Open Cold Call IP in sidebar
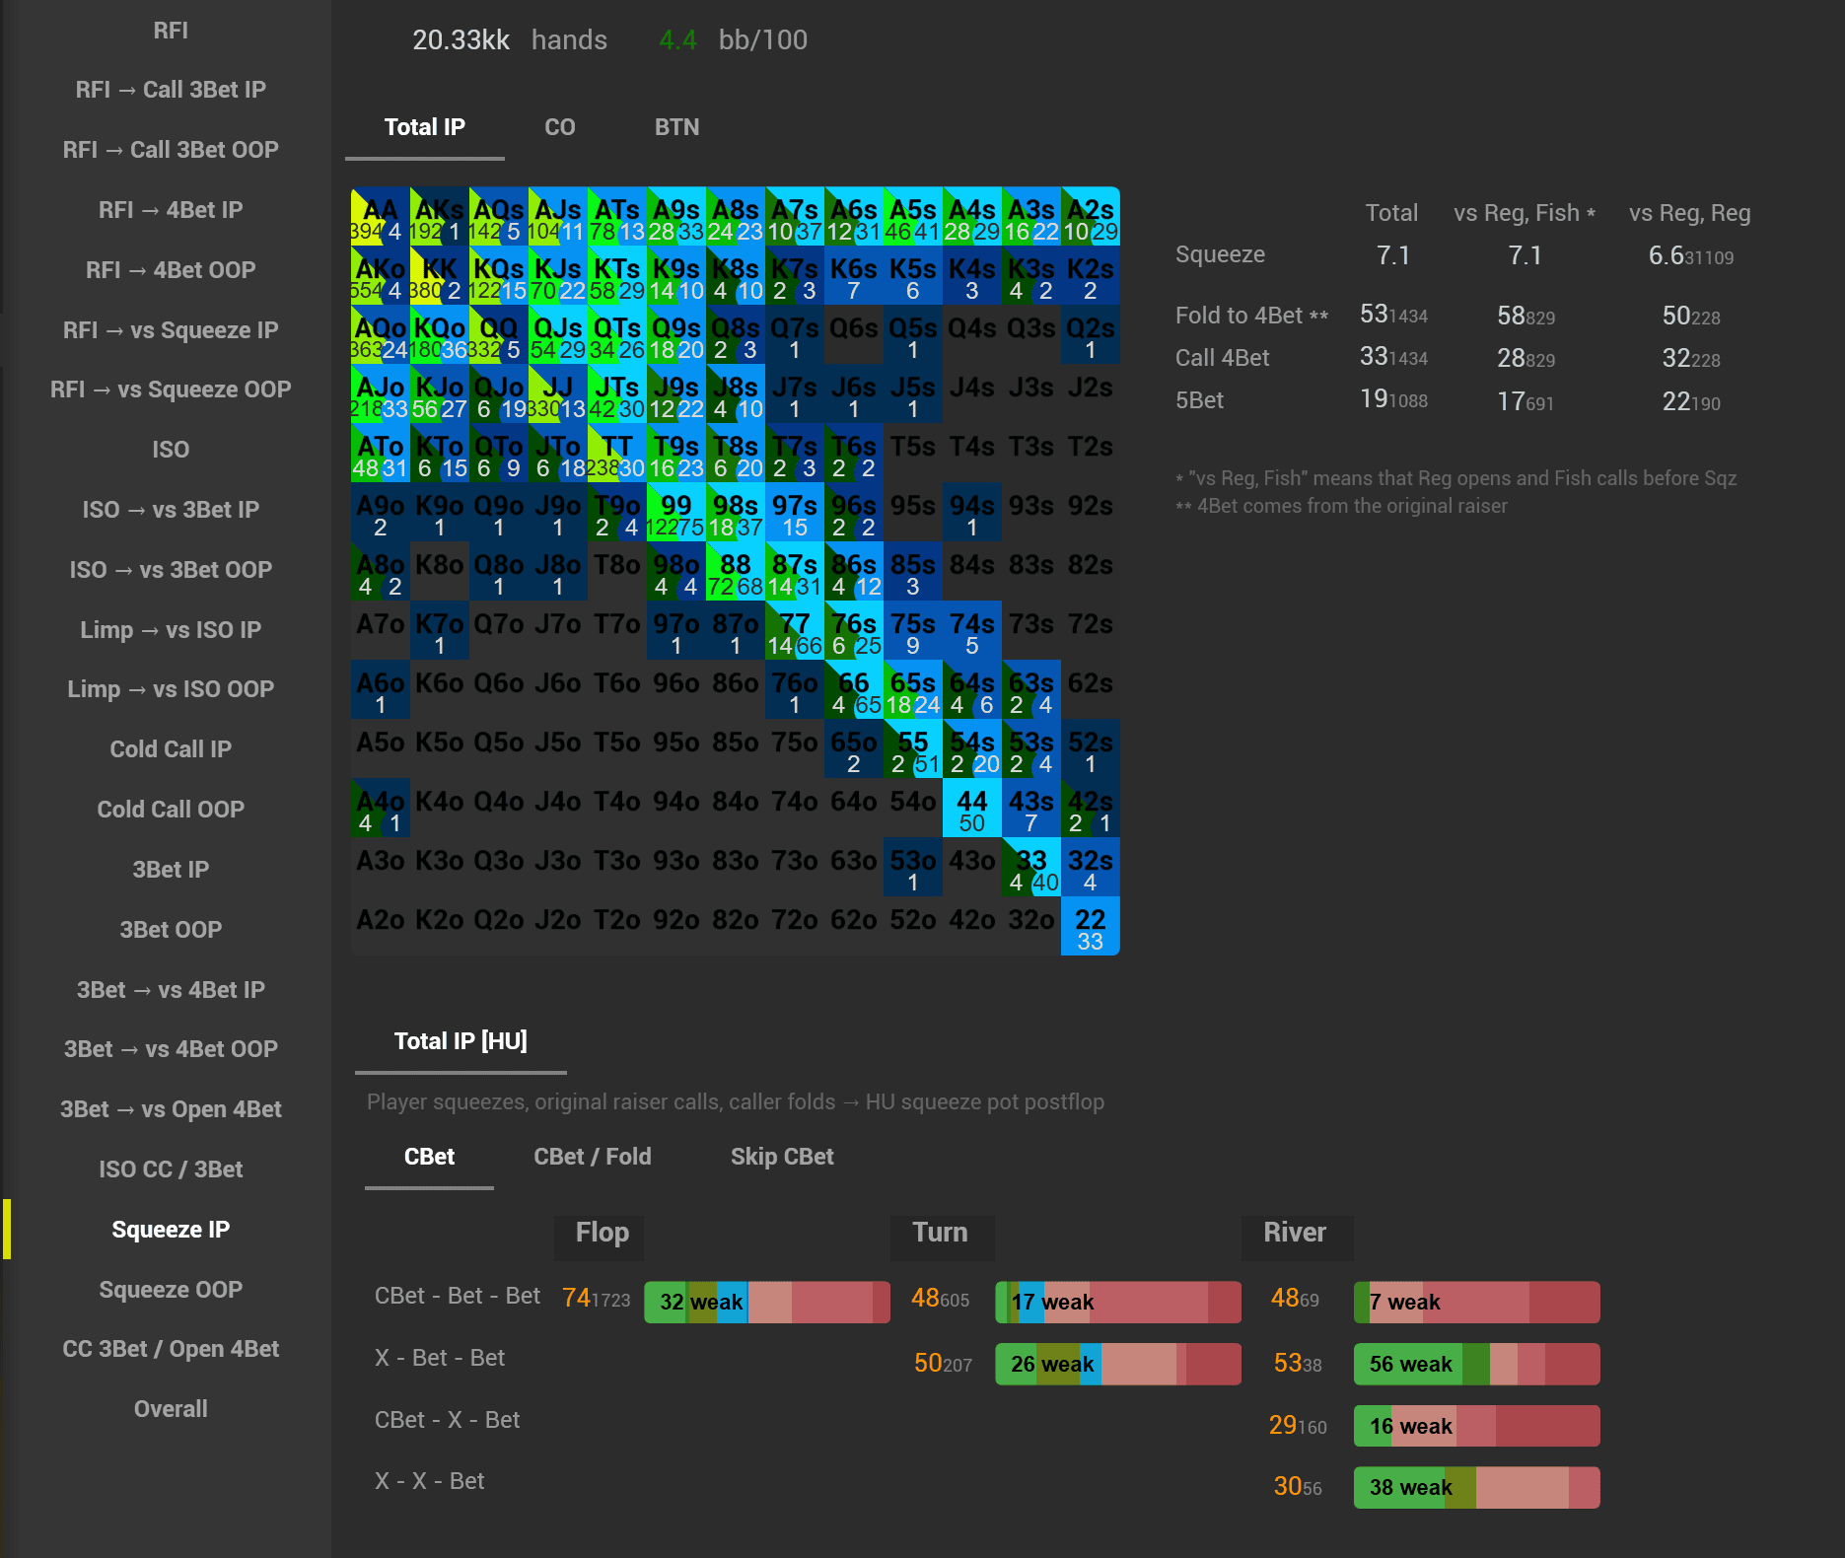Viewport: 1845px width, 1558px height. point(170,749)
